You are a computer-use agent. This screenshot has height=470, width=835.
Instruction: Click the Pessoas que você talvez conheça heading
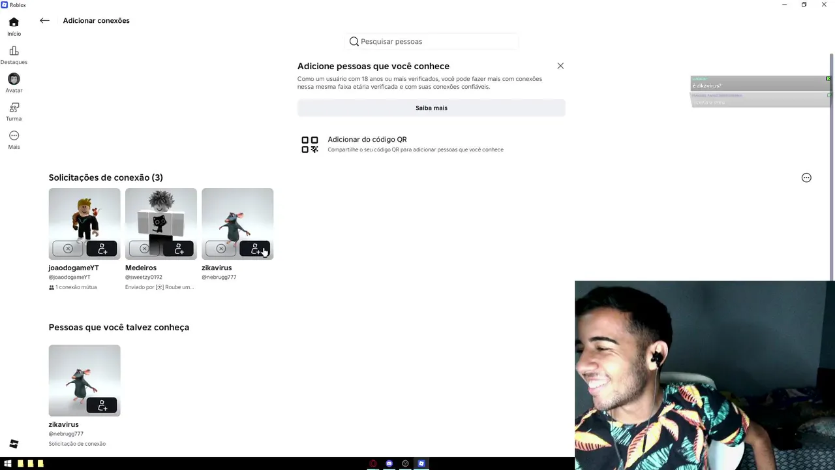(x=119, y=327)
